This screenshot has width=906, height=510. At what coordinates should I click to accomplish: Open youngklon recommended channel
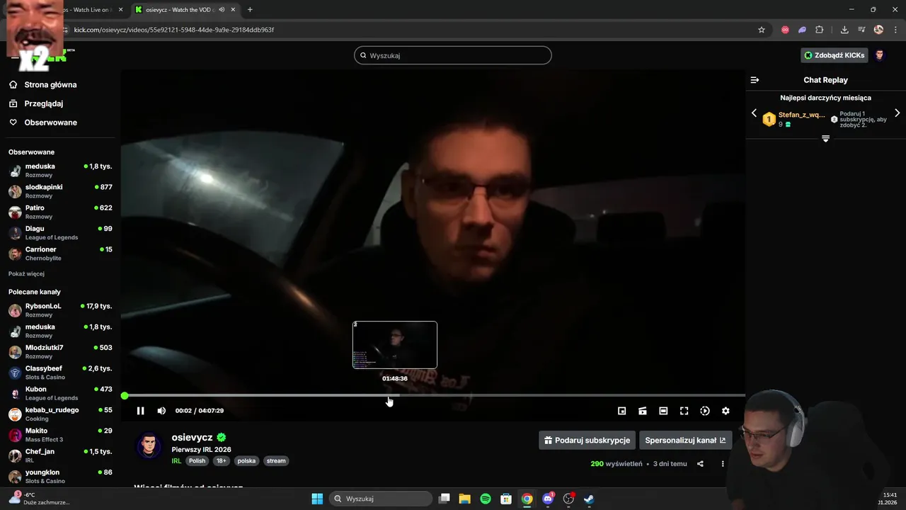tap(60, 476)
